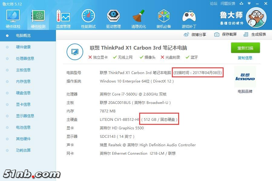Launch the 性能测试 performance test
The height and width of the screenshot is (181, 272).
click(88, 18)
